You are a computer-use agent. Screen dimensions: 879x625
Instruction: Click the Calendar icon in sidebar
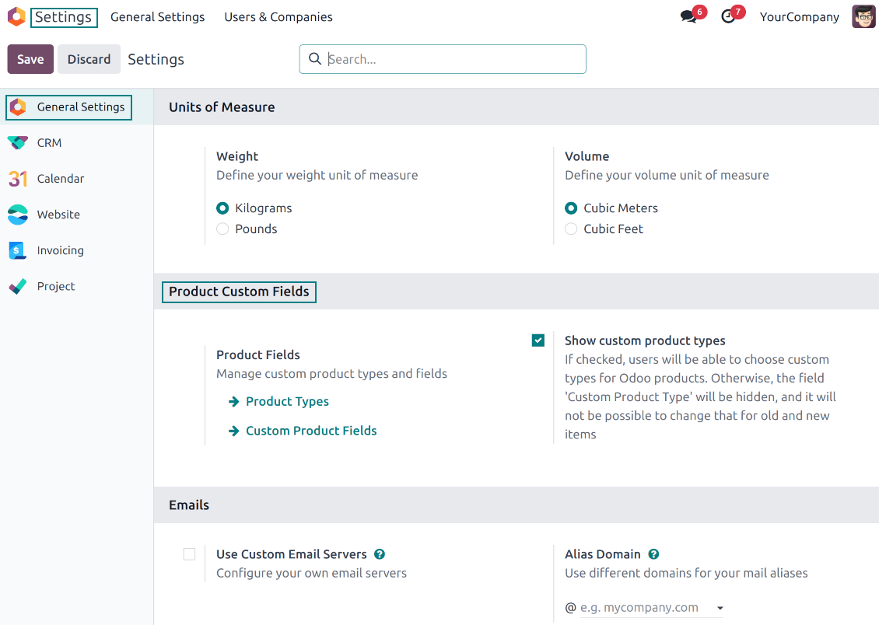pyautogui.click(x=18, y=179)
